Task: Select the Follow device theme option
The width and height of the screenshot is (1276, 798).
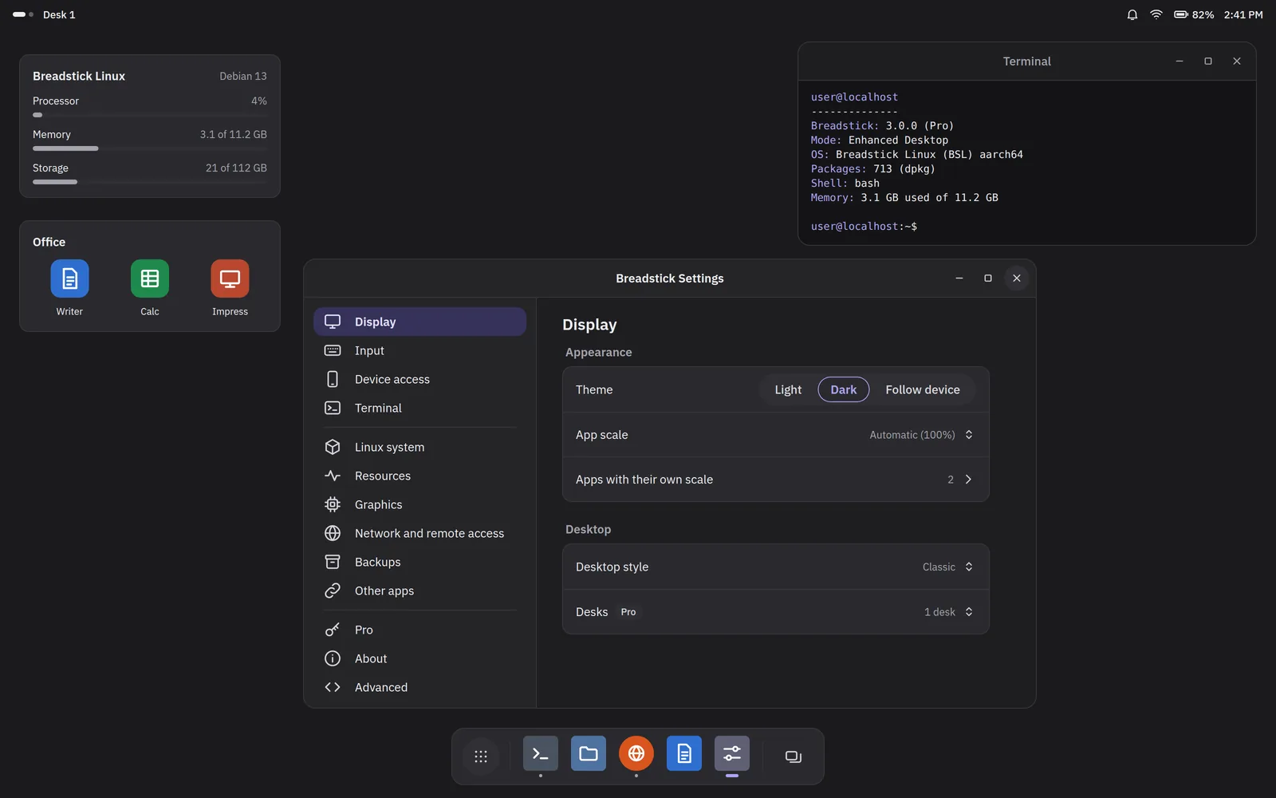Action: (x=923, y=389)
